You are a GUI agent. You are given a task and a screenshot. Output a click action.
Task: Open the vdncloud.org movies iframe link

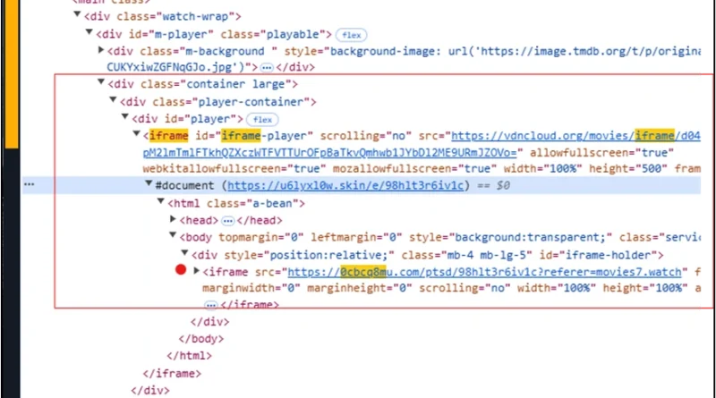click(575, 136)
